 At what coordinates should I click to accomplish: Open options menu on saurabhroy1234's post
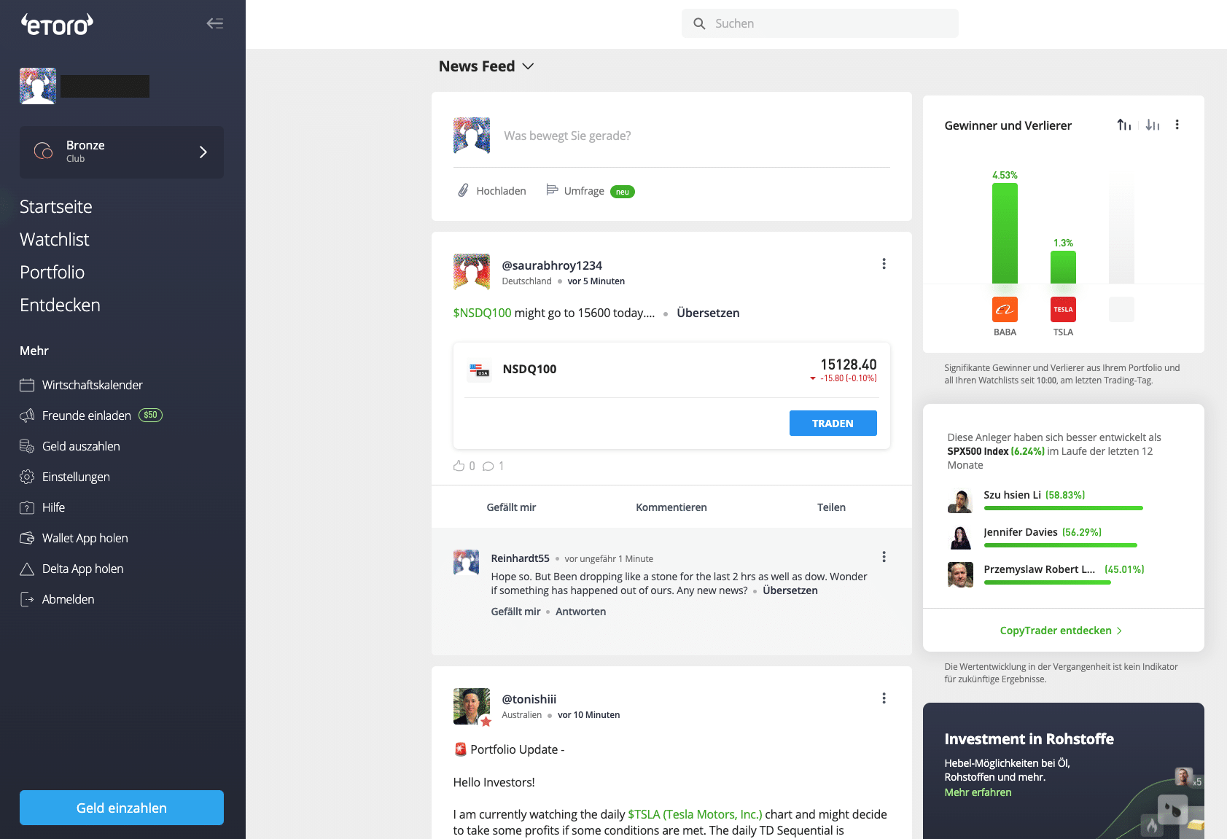pyautogui.click(x=884, y=264)
